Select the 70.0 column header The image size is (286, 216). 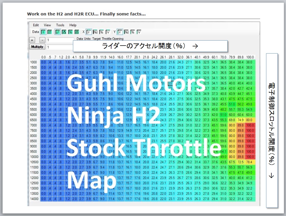[x=223, y=57]
